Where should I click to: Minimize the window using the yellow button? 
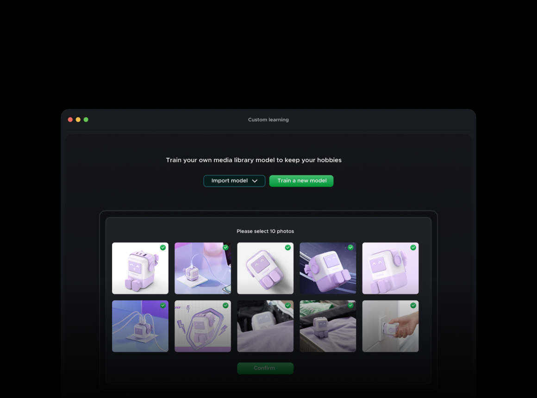pos(78,120)
